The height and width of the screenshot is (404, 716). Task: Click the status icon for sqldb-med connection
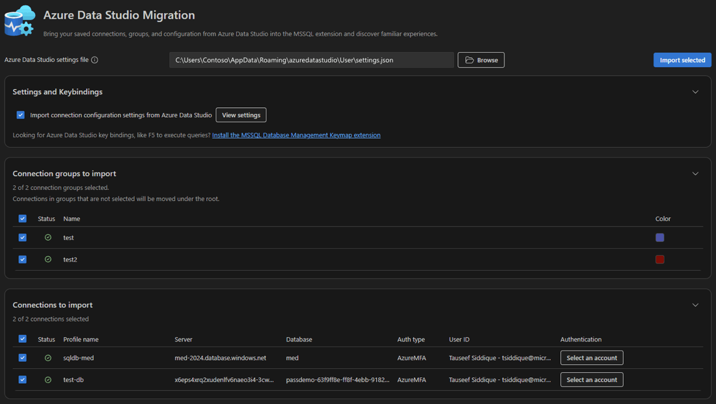[x=48, y=358]
